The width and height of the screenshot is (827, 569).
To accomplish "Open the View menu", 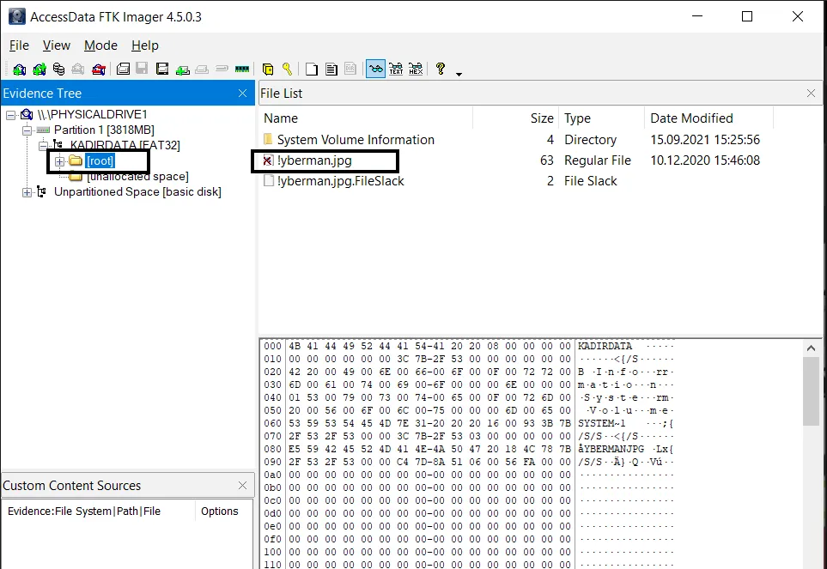I will (x=57, y=45).
